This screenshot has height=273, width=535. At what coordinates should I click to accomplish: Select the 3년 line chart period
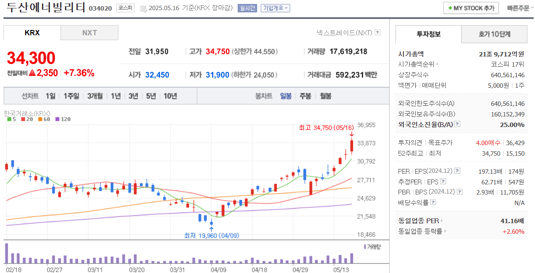133,96
